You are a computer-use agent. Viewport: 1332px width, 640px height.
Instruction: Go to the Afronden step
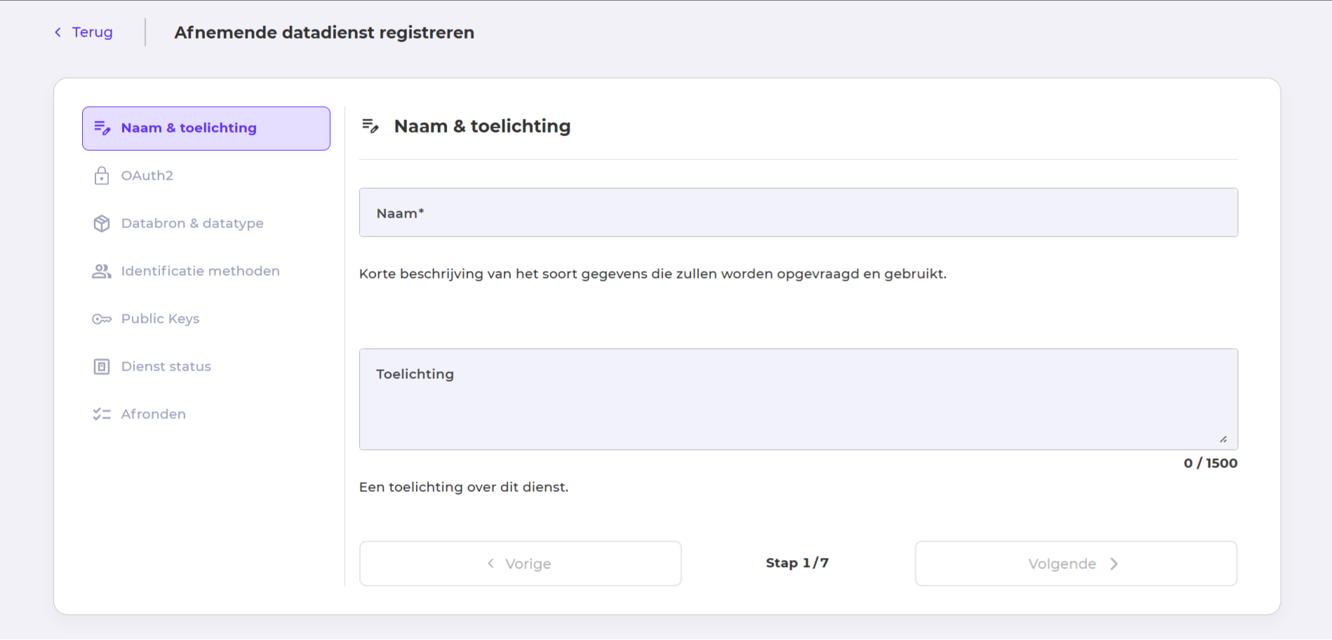[153, 413]
